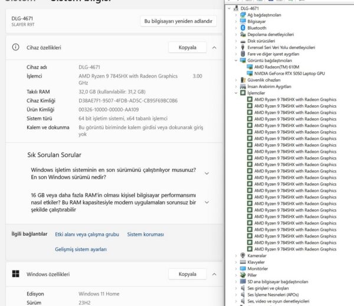Collapse the İşlemciler processor list
The height and width of the screenshot is (306, 354).
coord(236,93)
